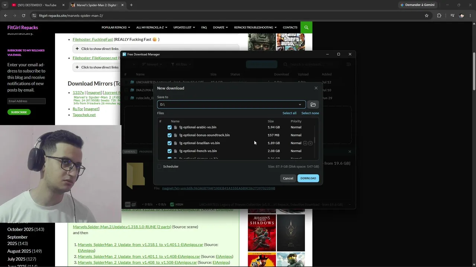Open the Save to path dropdown arrow

click(300, 105)
